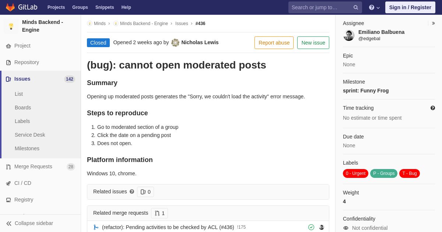
Task: Click the New issue button
Action: click(x=313, y=43)
